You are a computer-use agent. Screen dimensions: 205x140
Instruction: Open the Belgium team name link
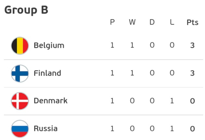[x=49, y=46]
